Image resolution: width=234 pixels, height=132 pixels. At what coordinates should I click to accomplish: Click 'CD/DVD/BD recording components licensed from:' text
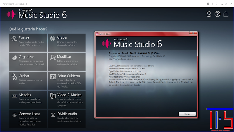(131, 66)
